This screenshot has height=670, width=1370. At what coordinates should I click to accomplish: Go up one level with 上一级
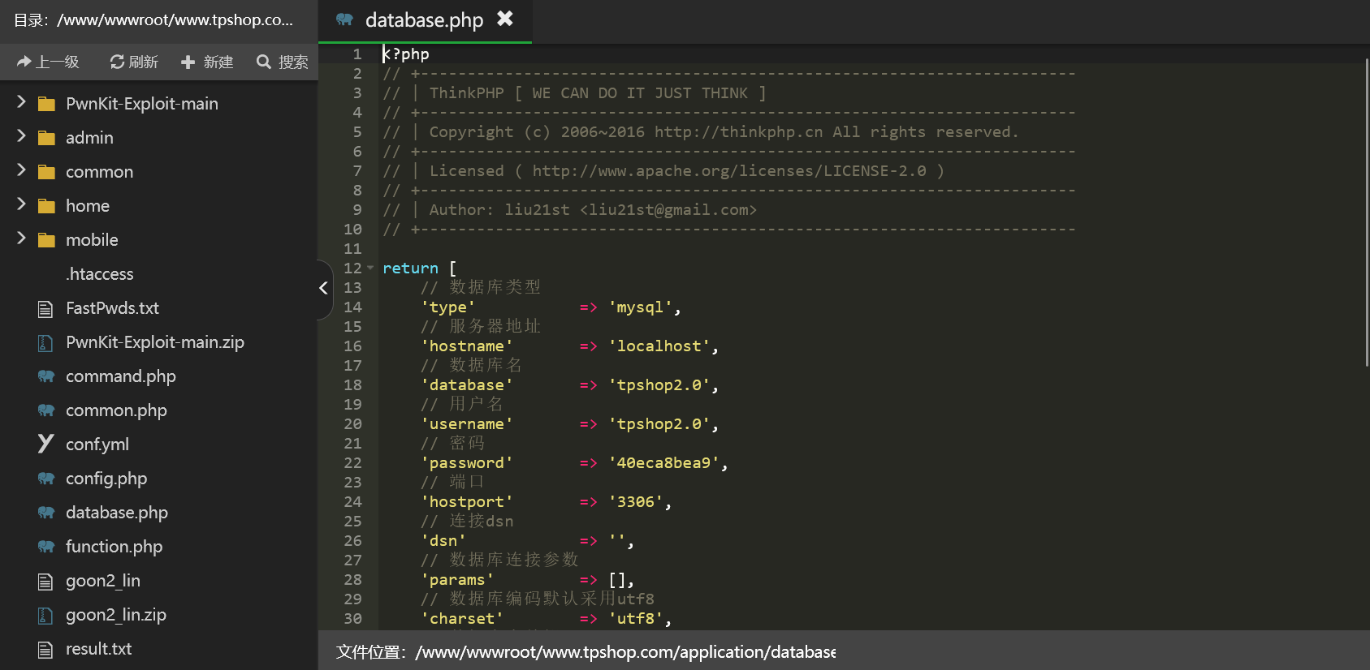[48, 62]
